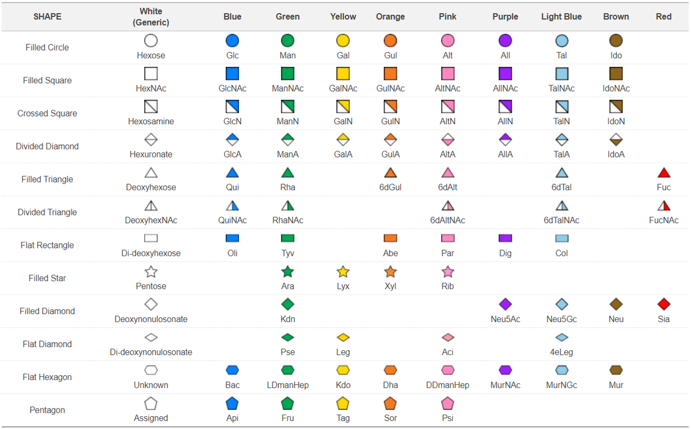Screen dimensions: 691x429
Task: Select the green ManNAc filled square
Action: [x=288, y=74]
